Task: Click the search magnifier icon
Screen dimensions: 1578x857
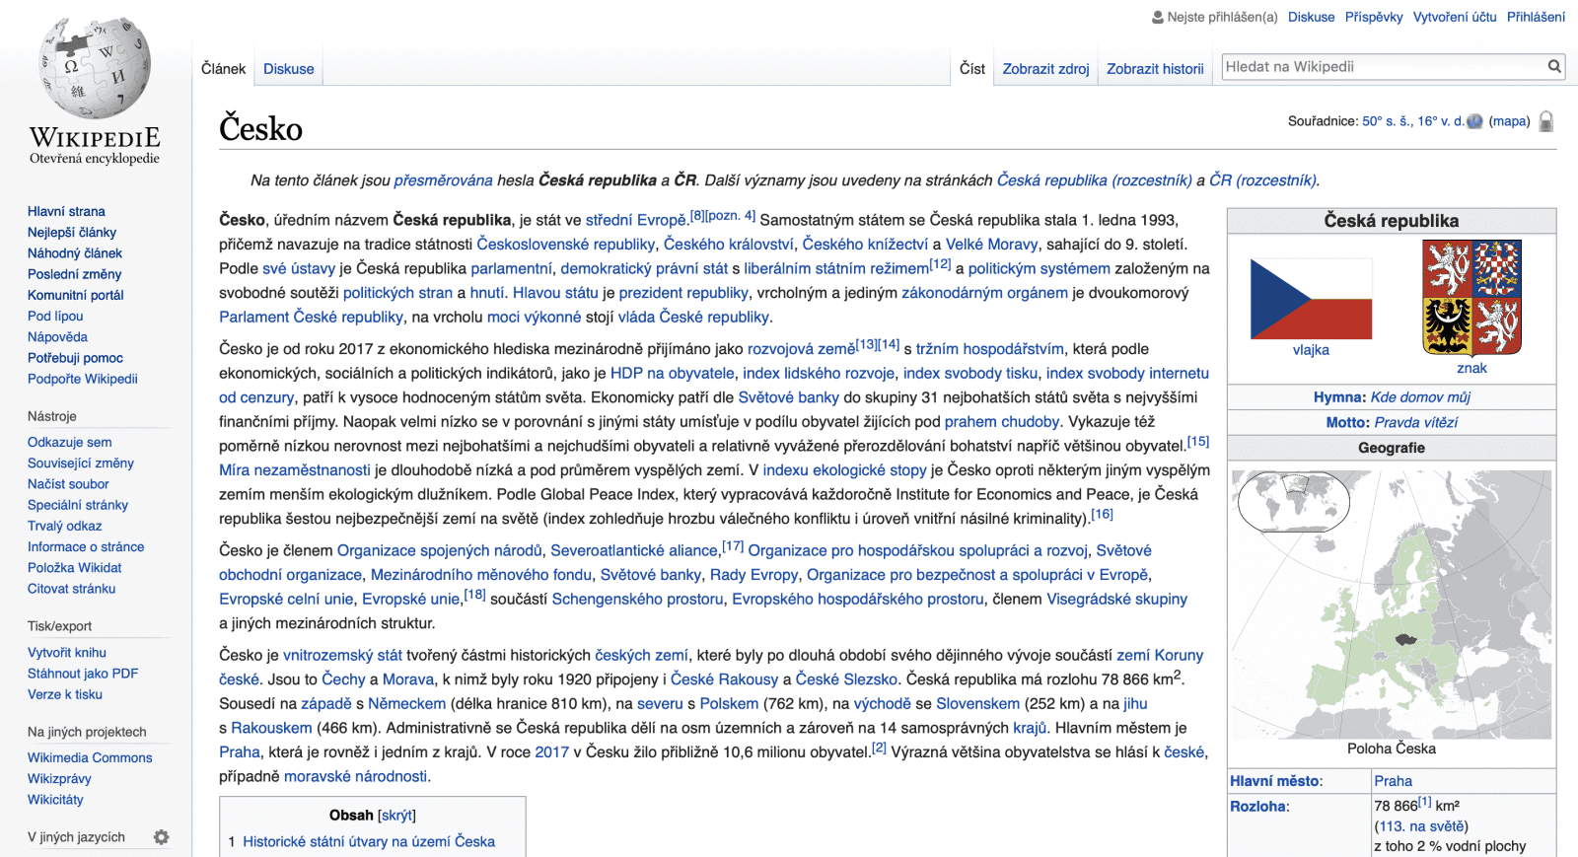Action: tap(1554, 66)
